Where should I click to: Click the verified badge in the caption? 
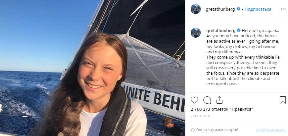pos(239,30)
